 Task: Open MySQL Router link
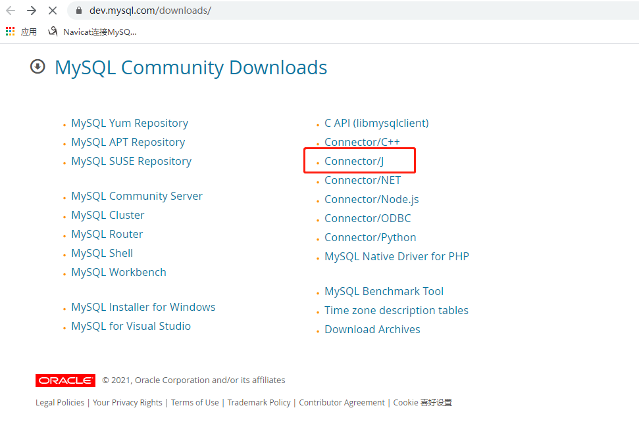[107, 234]
